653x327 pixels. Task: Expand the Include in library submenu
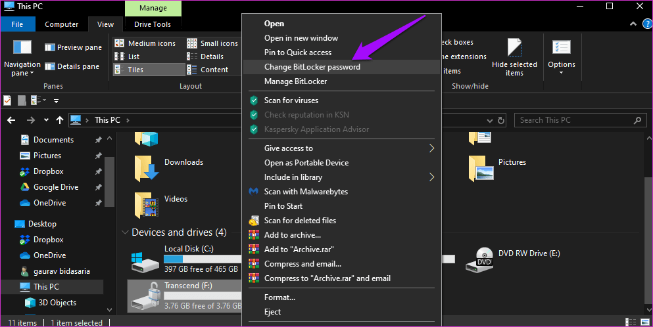[341, 177]
